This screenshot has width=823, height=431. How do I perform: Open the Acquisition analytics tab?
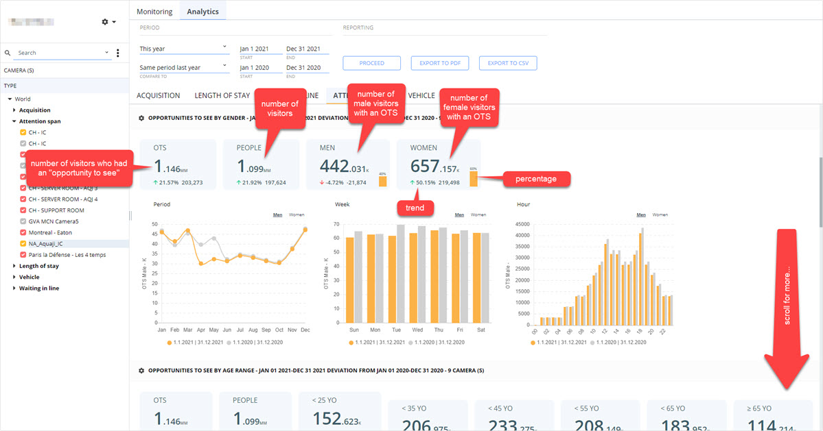pyautogui.click(x=158, y=95)
